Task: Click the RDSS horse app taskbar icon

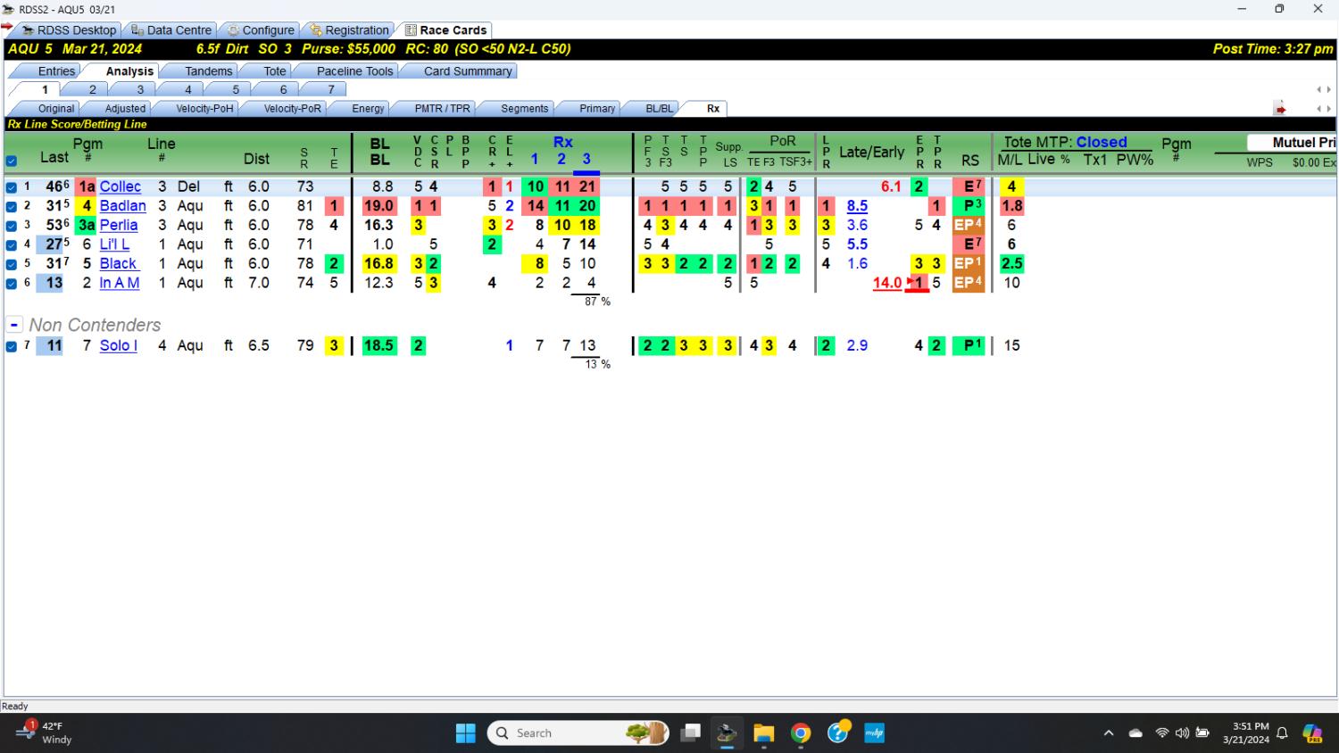Action: tap(727, 733)
